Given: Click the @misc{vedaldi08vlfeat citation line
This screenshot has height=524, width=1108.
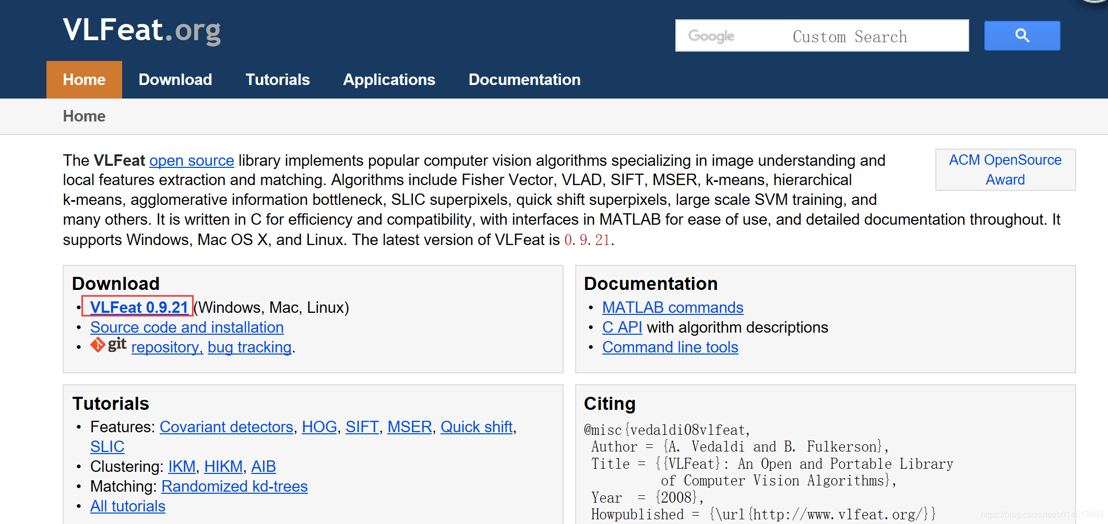Looking at the screenshot, I should [667, 430].
